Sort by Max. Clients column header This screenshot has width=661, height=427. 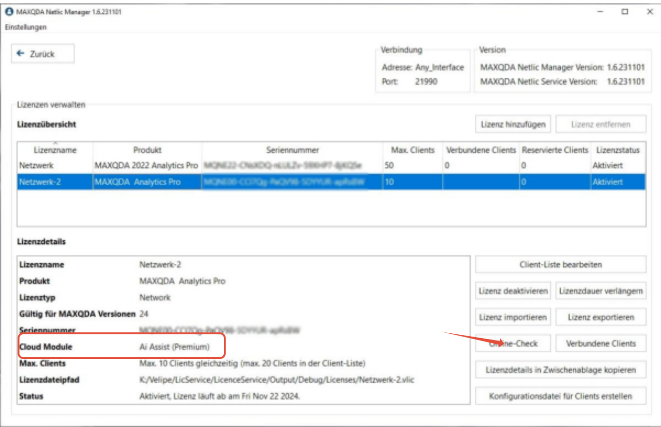(x=413, y=150)
